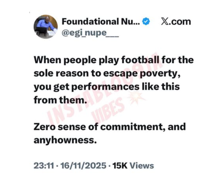Click the profile avatar photo

46,27
